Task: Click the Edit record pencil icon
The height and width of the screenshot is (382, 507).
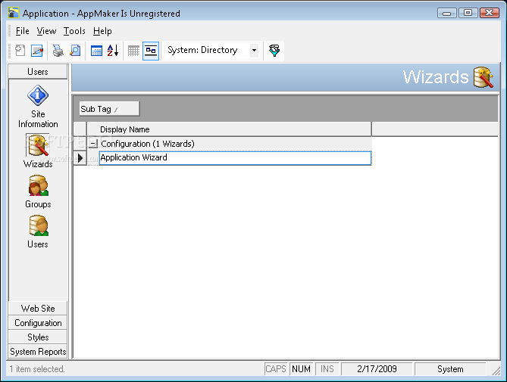Action: tap(37, 51)
